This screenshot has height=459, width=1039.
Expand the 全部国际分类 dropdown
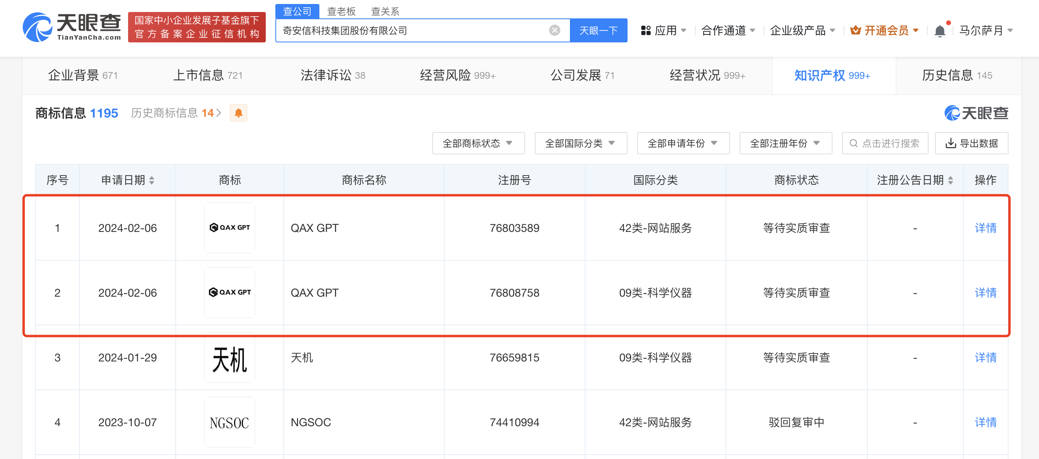click(581, 144)
